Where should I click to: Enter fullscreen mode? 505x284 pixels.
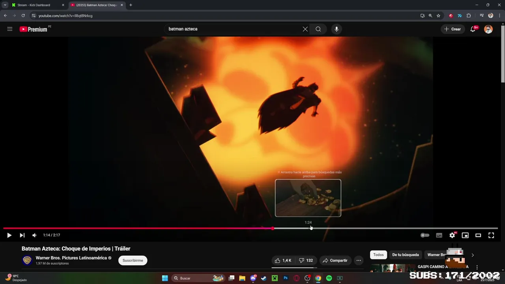coord(491,235)
